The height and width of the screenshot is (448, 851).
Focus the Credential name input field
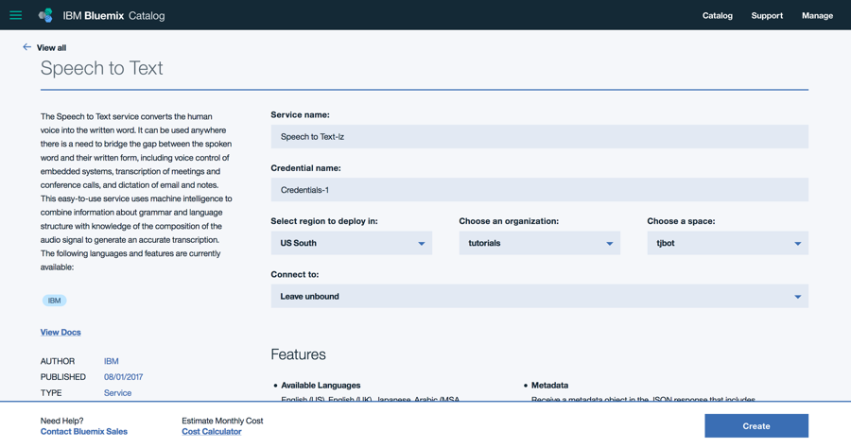(540, 190)
